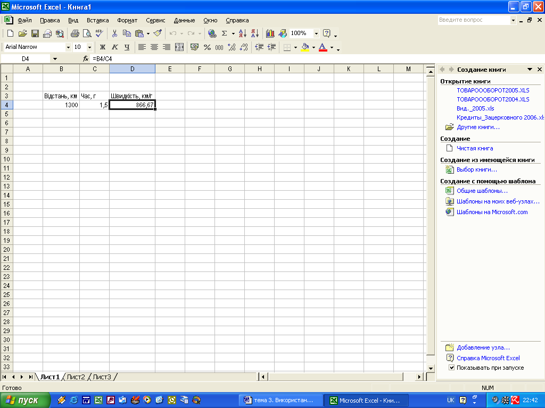Apply thousands separator 000 format

[219, 47]
